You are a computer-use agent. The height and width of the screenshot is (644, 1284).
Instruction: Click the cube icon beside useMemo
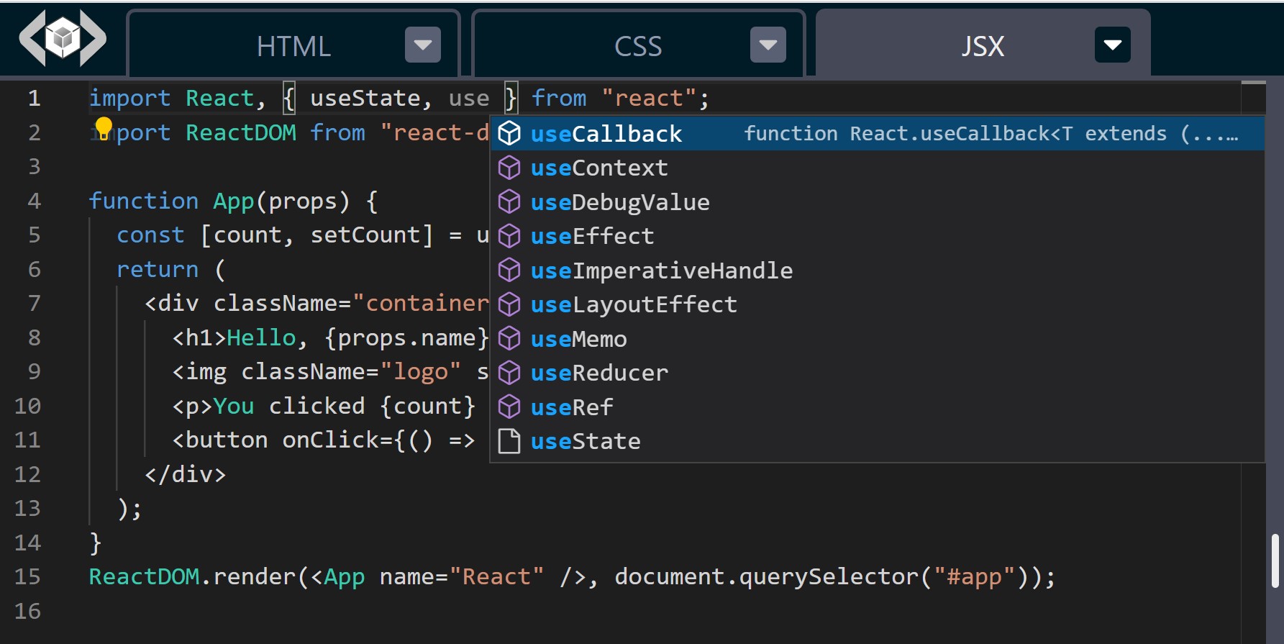509,339
